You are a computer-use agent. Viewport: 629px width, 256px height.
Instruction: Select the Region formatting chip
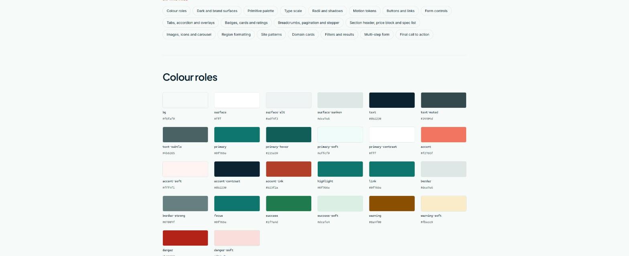tap(236, 34)
